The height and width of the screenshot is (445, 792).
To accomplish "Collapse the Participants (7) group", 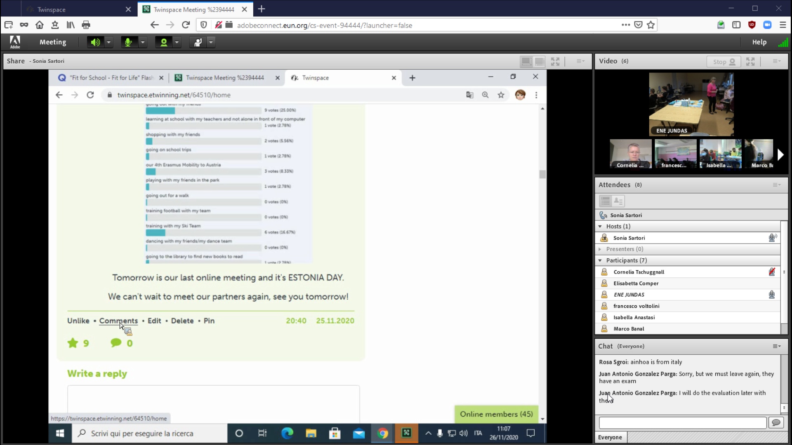I will 600,260.
